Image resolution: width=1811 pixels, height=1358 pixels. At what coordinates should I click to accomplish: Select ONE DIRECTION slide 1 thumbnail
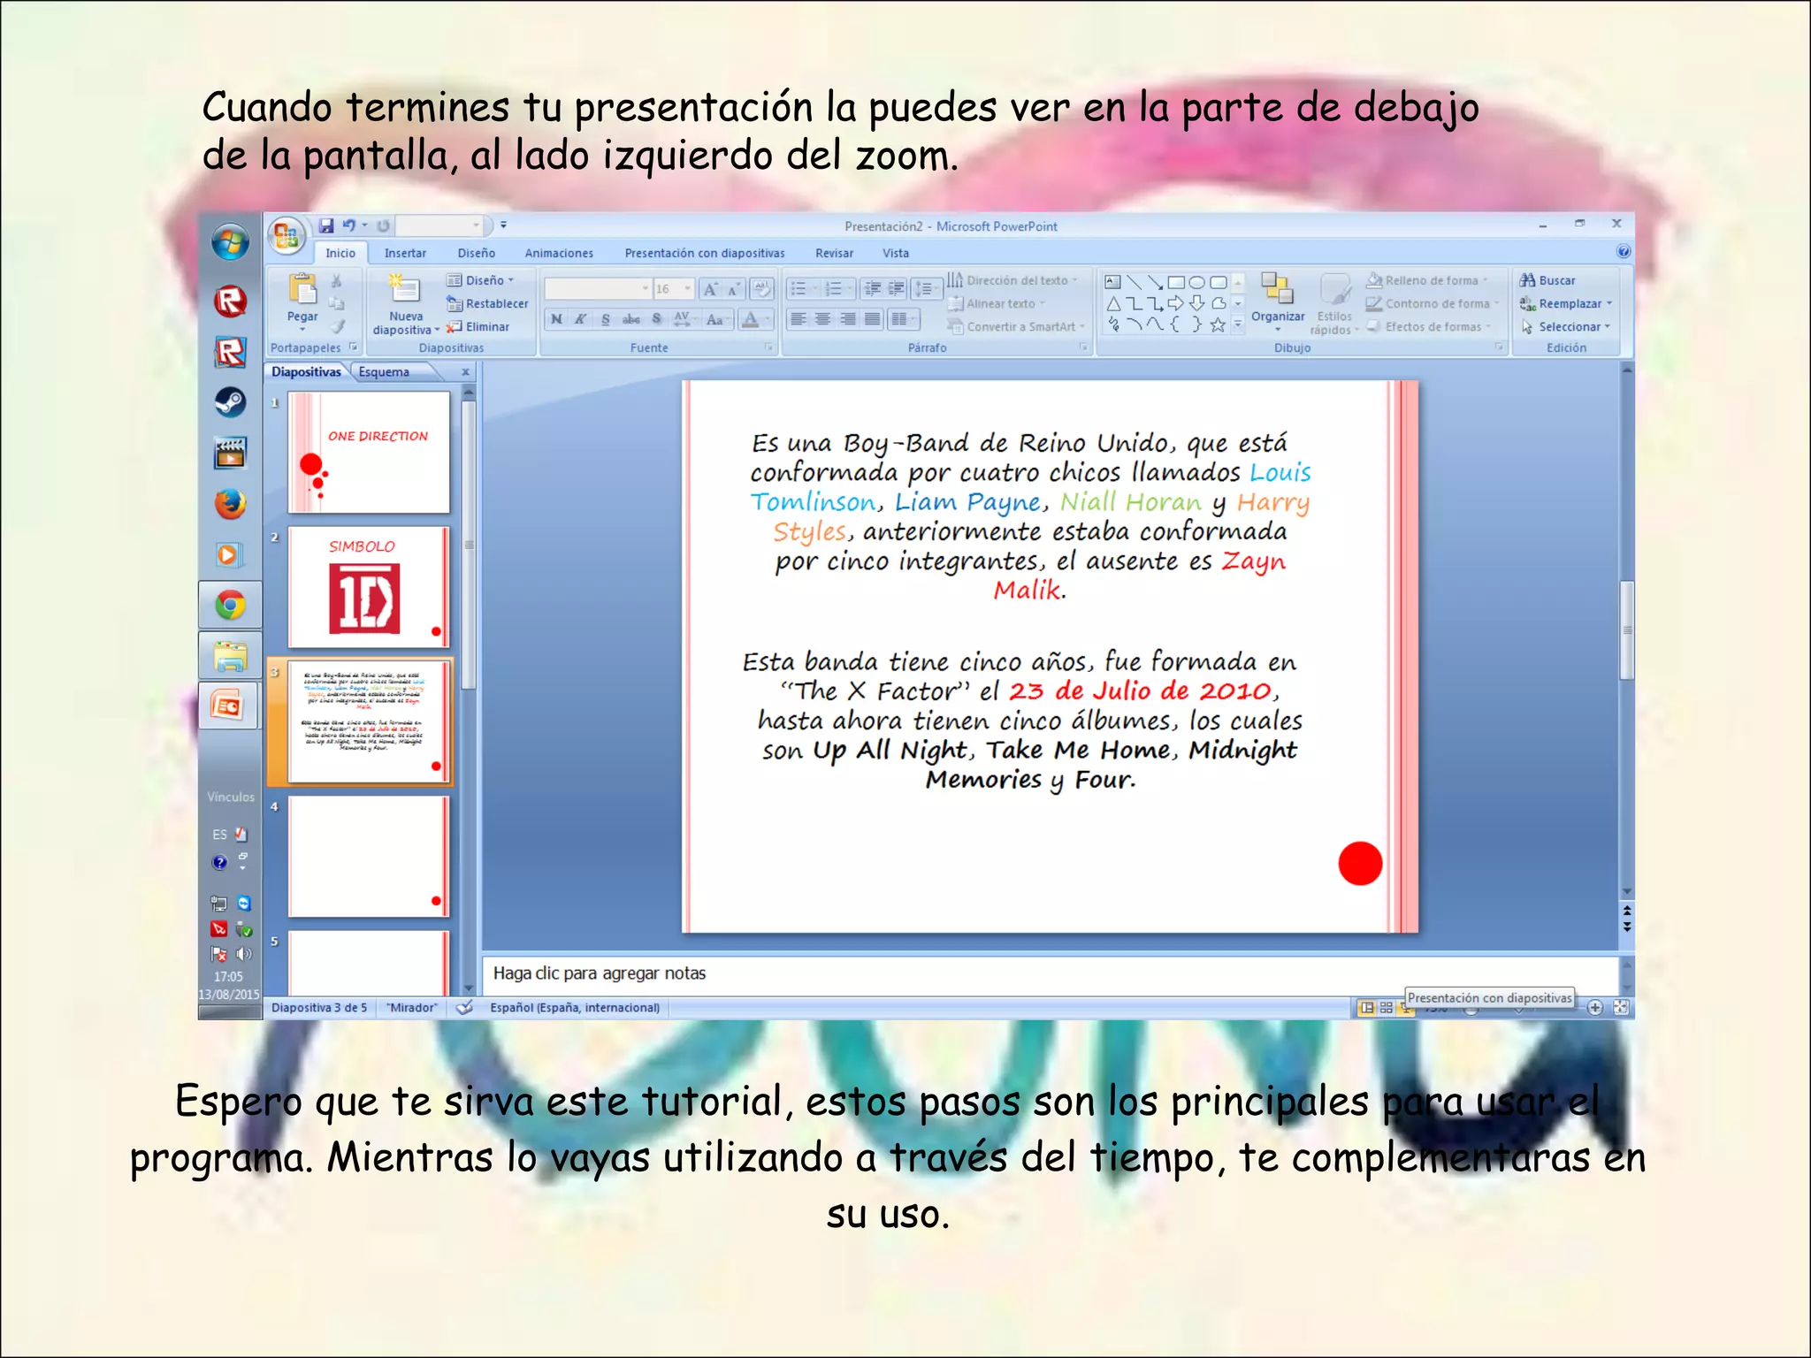[x=369, y=453]
